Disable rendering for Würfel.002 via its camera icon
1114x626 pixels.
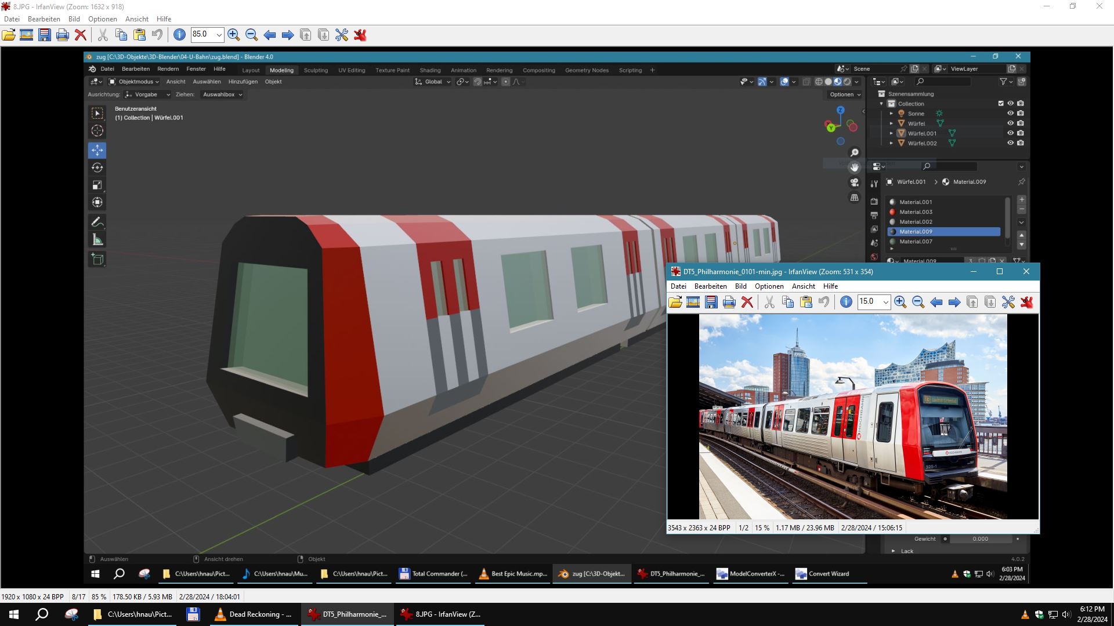(x=1021, y=143)
